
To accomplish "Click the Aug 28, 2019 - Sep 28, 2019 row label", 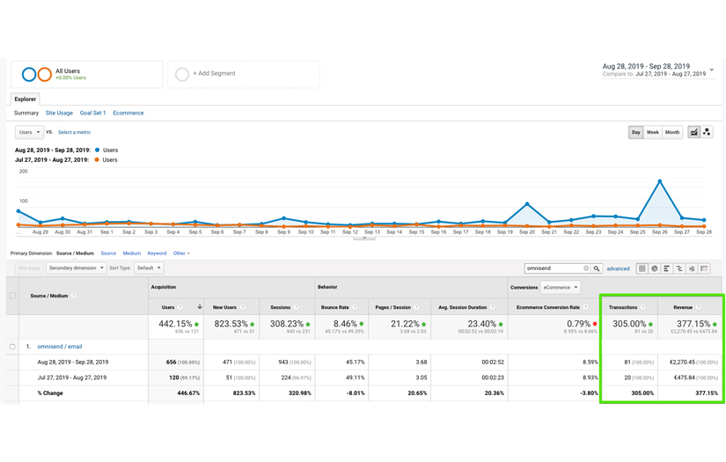I will click(73, 363).
